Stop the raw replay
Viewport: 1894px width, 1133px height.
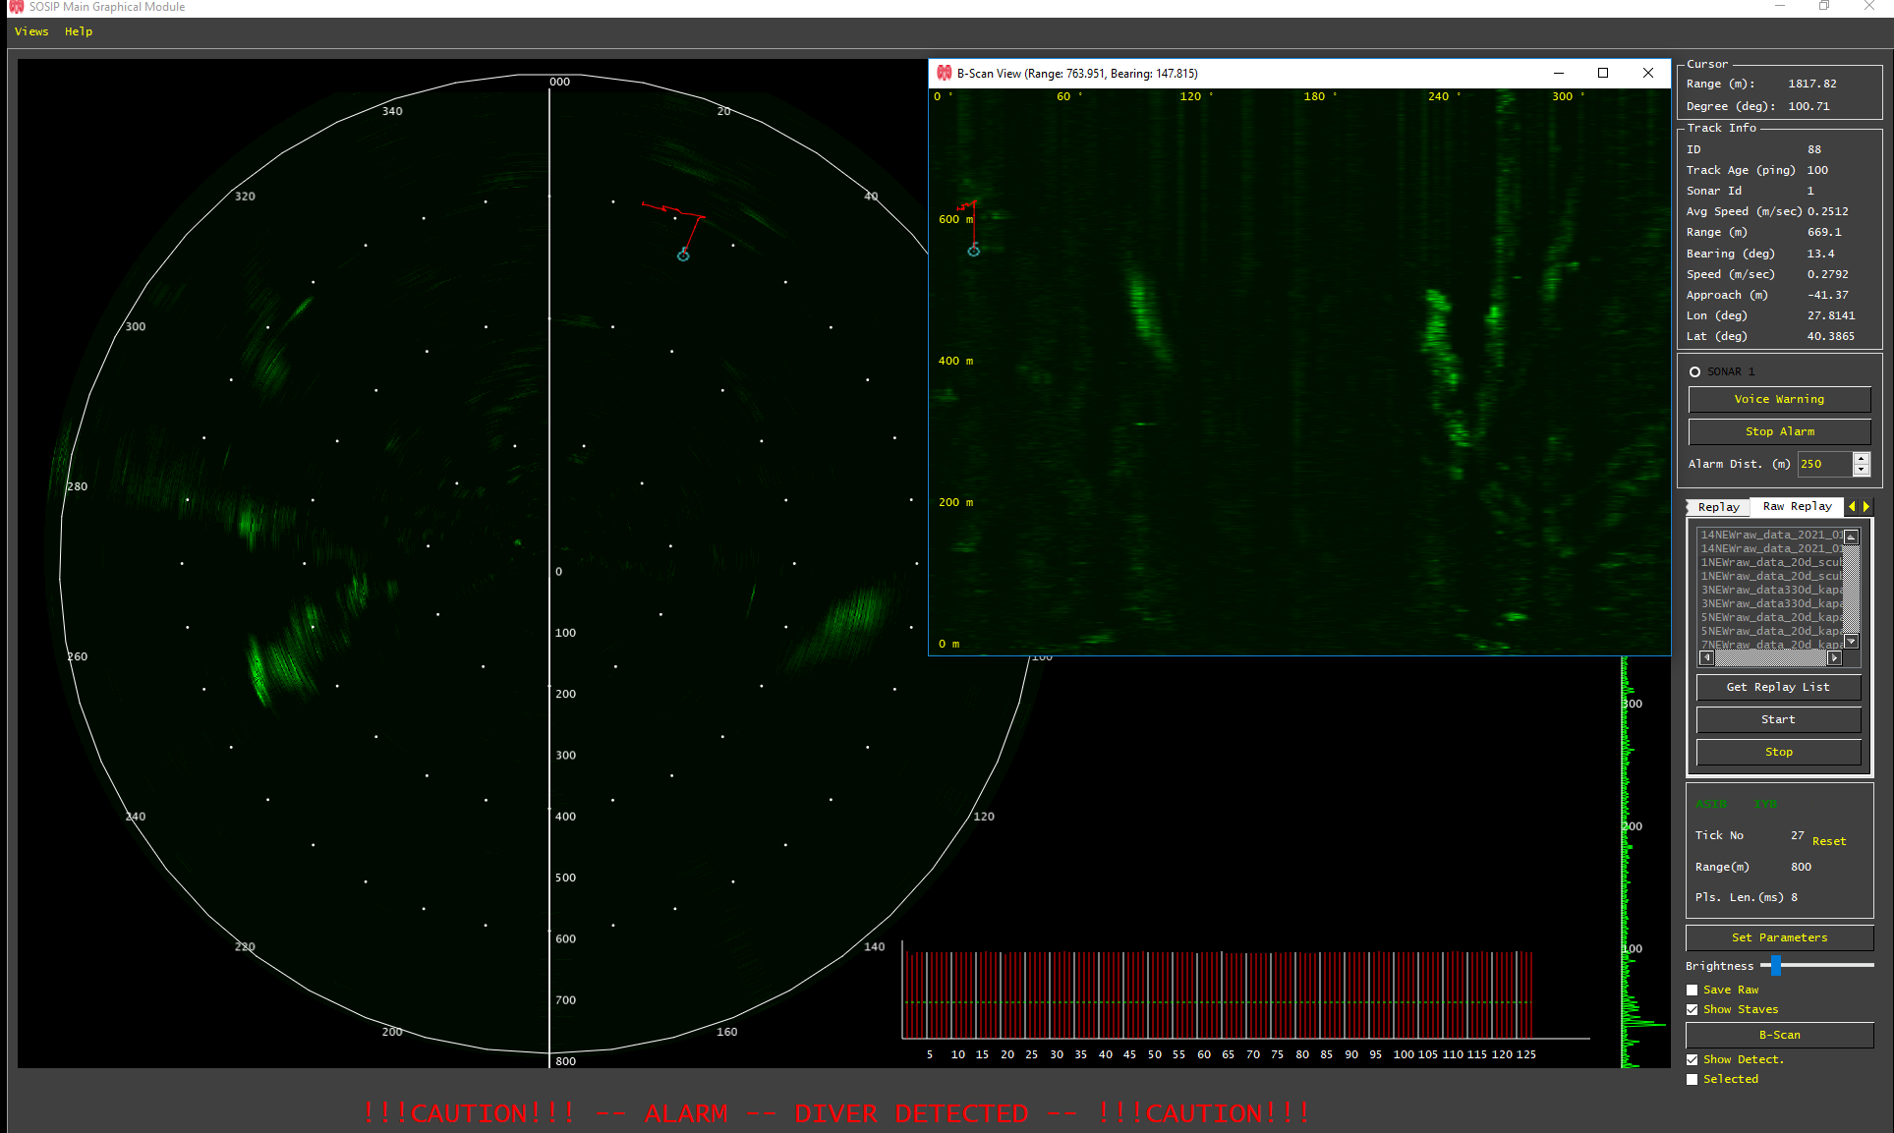[1778, 752]
